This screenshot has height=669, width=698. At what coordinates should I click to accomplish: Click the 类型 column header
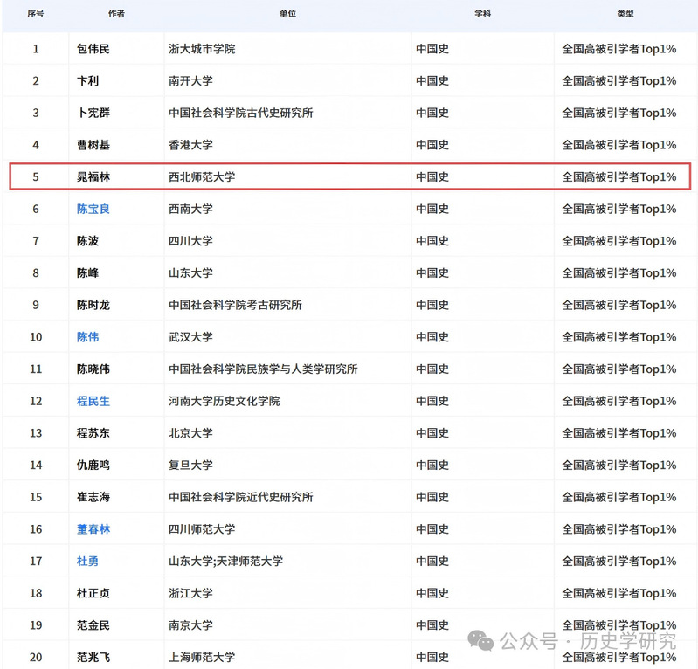tap(625, 14)
